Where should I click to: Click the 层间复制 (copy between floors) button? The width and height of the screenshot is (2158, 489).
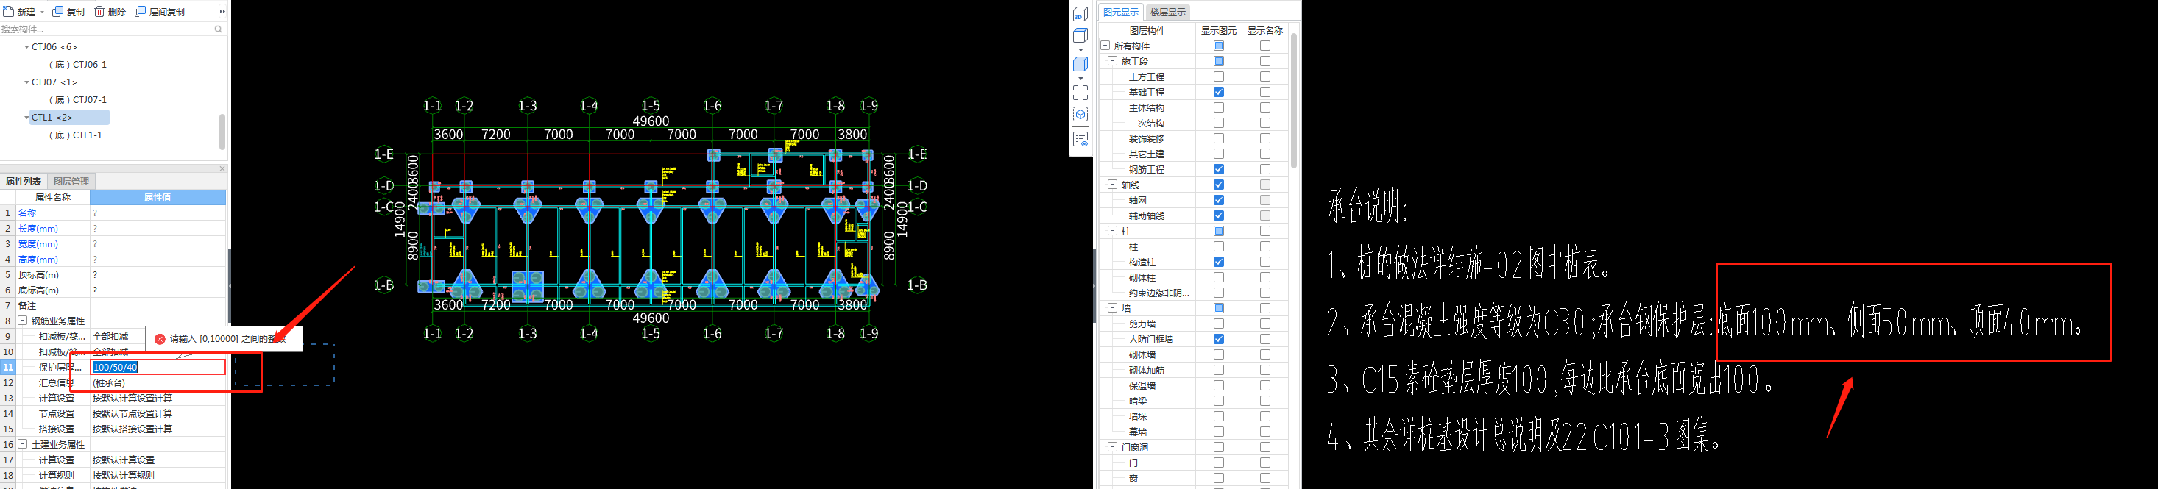160,12
